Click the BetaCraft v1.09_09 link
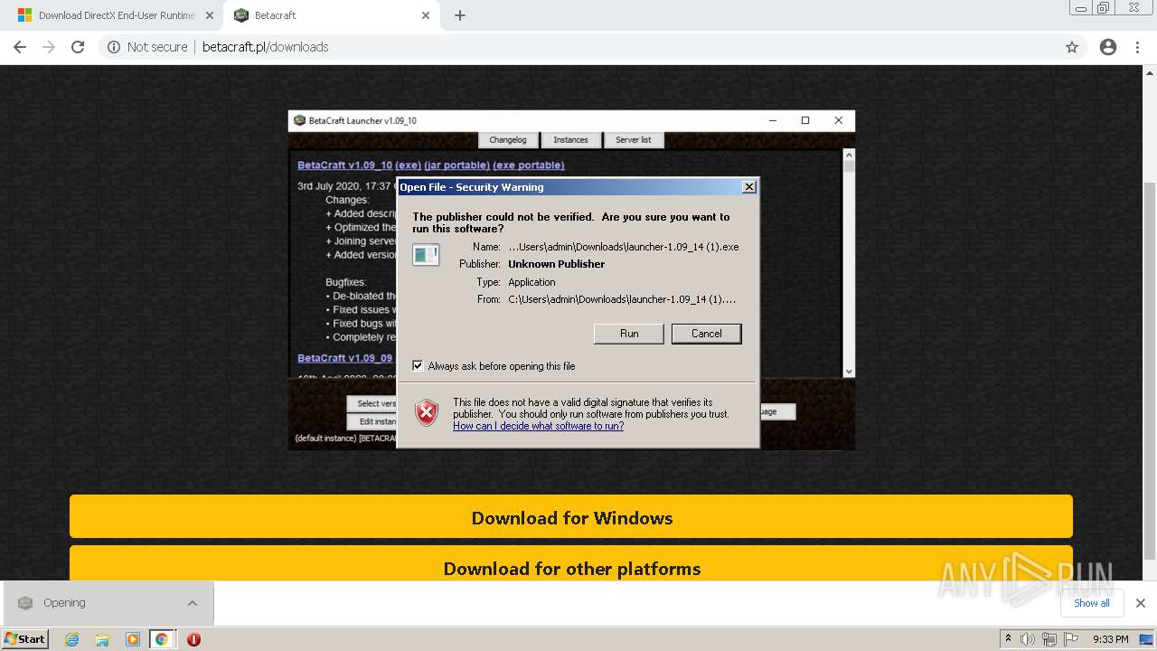 coord(344,358)
